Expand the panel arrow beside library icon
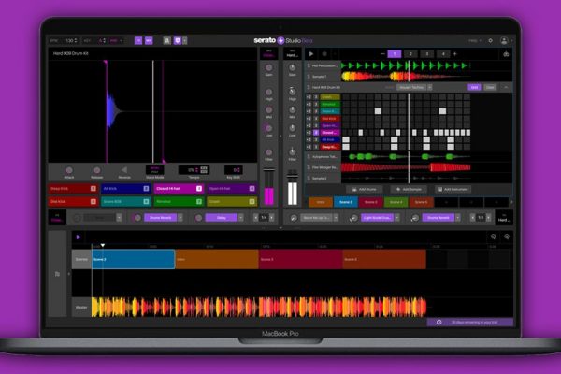 click(x=69, y=274)
